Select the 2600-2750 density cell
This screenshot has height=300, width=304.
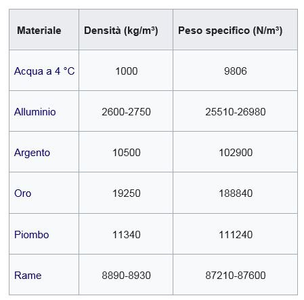(126, 112)
